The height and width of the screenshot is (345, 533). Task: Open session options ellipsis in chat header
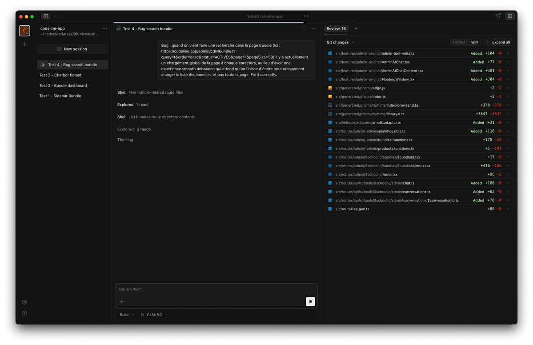click(314, 29)
